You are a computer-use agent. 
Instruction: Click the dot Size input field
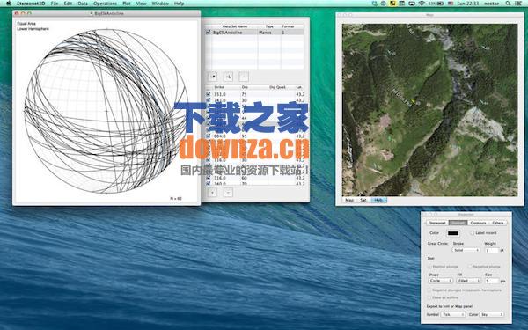pos(492,281)
